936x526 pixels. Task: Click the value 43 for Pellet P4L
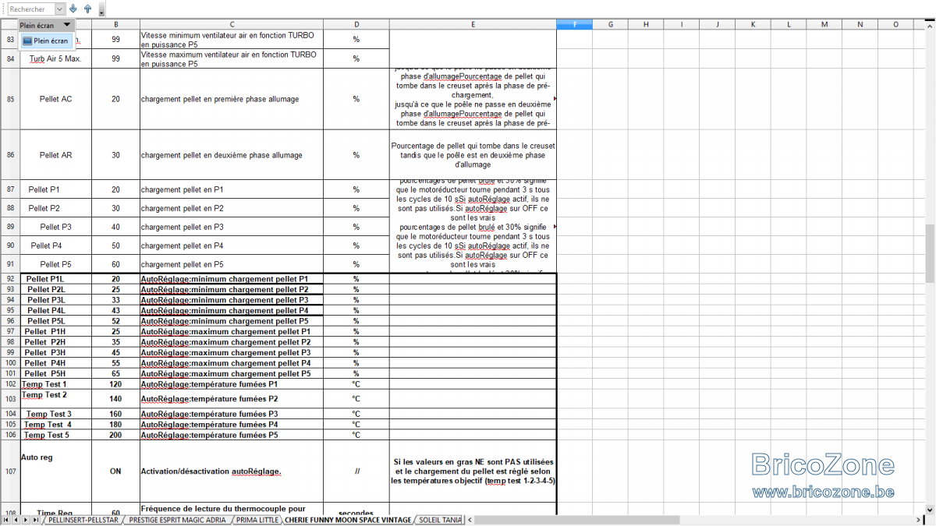[x=115, y=310]
